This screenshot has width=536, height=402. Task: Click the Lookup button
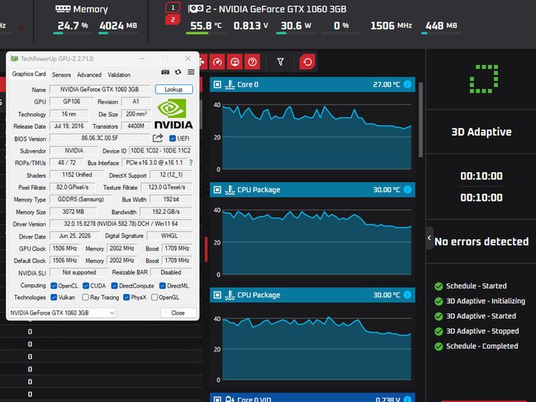click(174, 90)
